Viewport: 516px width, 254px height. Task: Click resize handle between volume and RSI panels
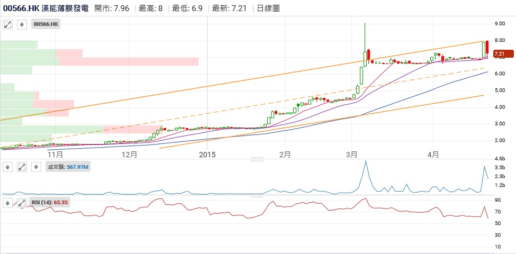(x=257, y=196)
